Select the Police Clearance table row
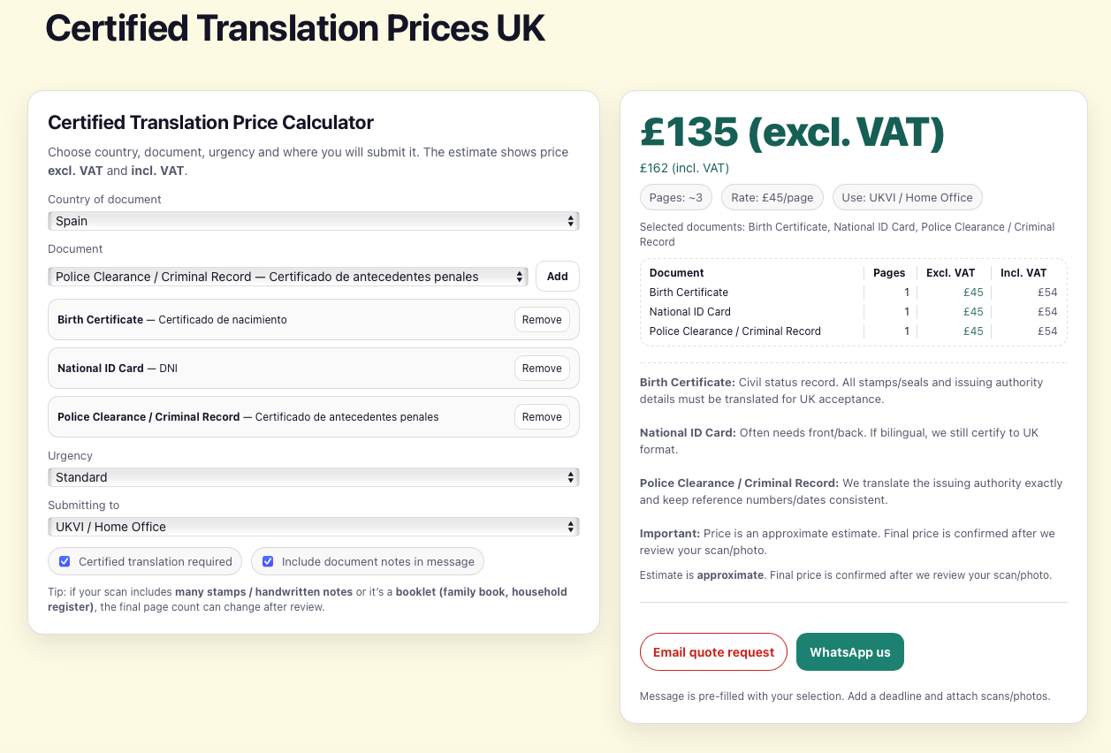The width and height of the screenshot is (1111, 753). (735, 331)
